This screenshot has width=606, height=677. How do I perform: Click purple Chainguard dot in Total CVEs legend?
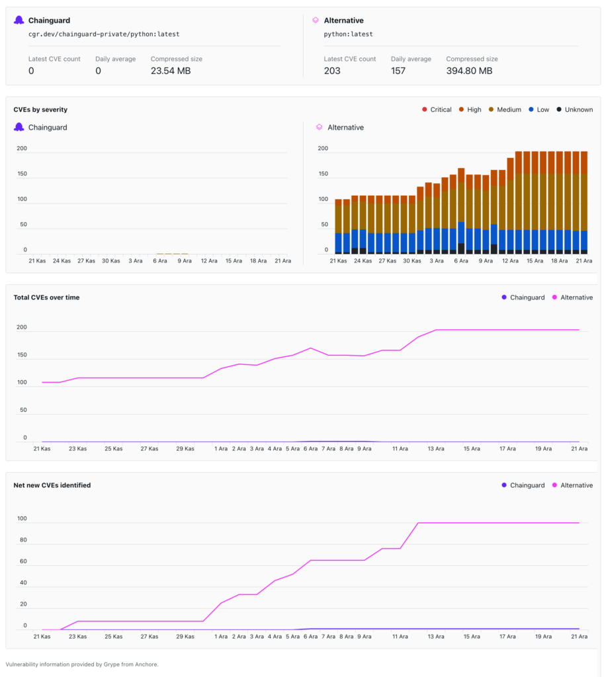(x=503, y=298)
